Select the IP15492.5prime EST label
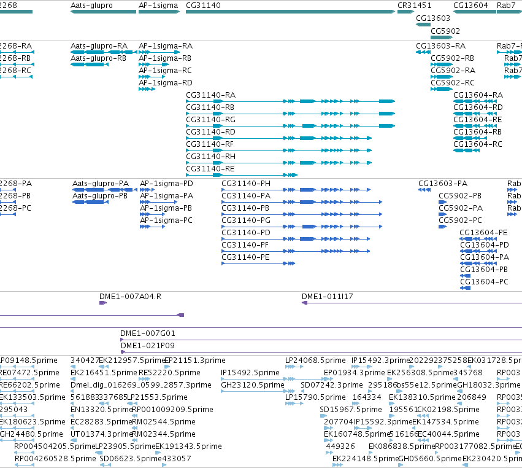The width and height of the screenshot is (522, 468). point(250,373)
